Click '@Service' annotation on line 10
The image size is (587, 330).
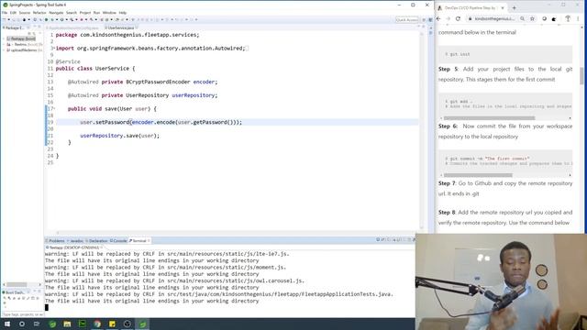(68, 61)
